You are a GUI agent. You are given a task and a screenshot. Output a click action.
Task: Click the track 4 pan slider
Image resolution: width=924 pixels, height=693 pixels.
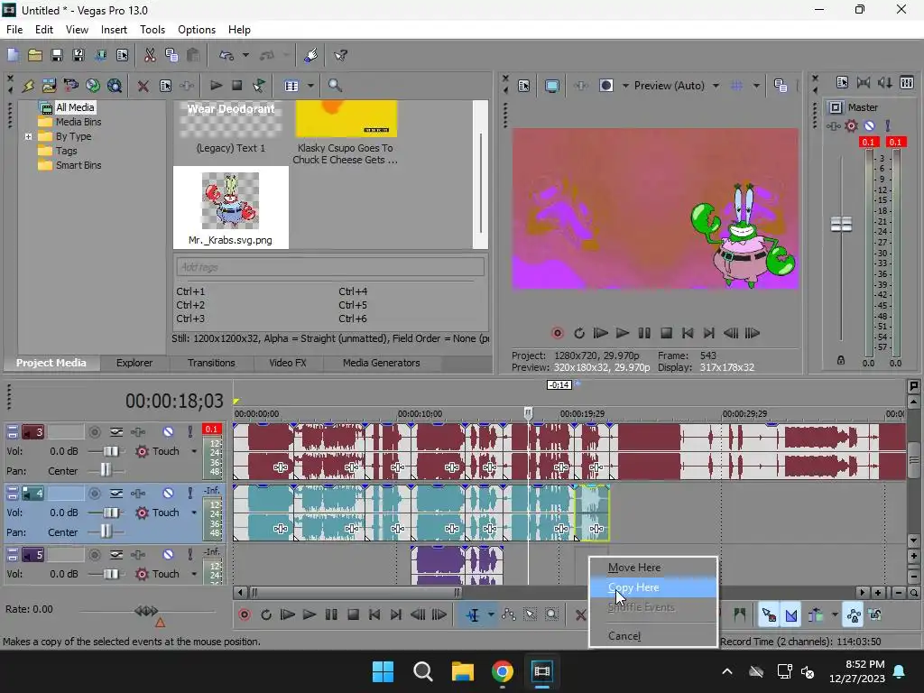[x=106, y=532]
